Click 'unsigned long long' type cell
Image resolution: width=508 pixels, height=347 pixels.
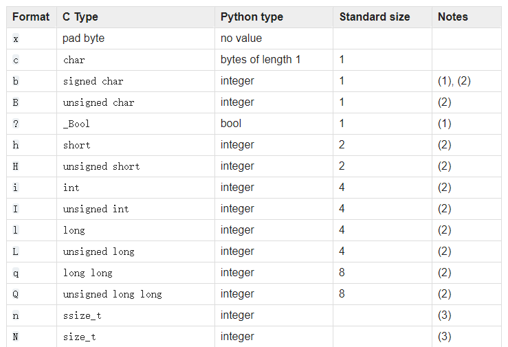(x=112, y=294)
